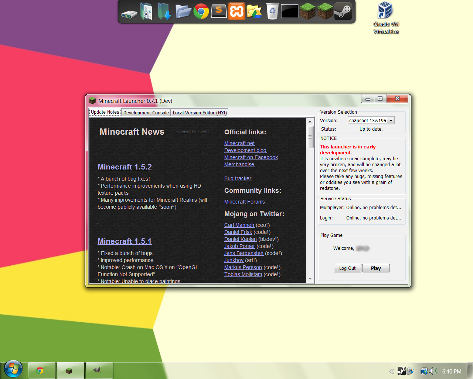
Task: Open the Bug tracker link
Action: tap(238, 178)
